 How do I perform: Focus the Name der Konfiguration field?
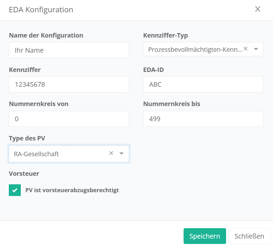point(69,50)
